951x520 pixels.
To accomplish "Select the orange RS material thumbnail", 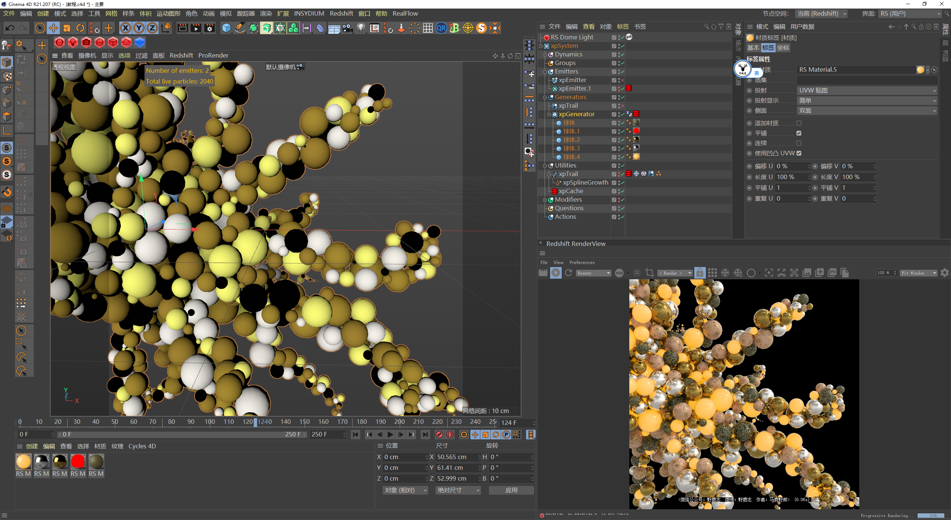I will point(23,462).
